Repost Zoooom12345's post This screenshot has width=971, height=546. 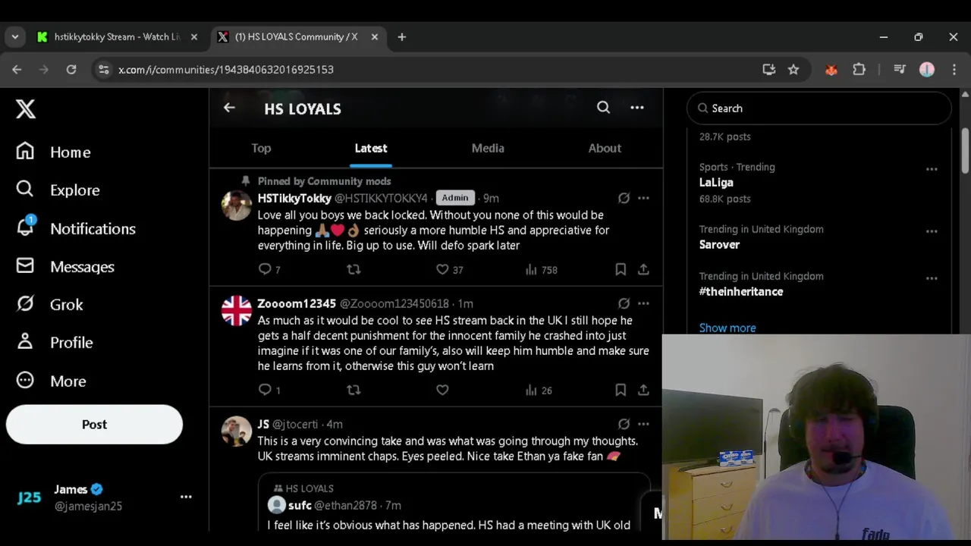pos(354,390)
